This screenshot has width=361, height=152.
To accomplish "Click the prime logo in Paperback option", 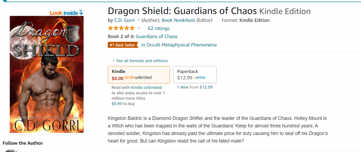I will click(x=200, y=78).
